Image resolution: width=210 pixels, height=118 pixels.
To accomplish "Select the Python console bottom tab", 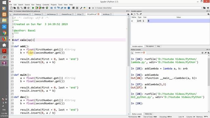I will 137,114.
